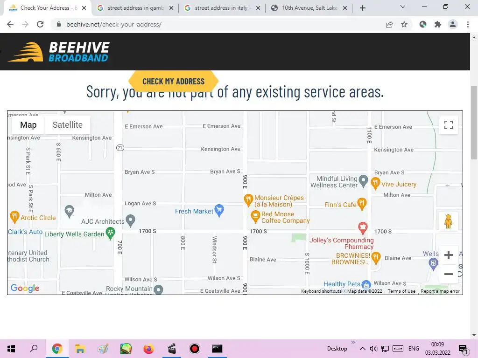This screenshot has width=478, height=358.
Task: Go back to previous page
Action: tap(10, 24)
